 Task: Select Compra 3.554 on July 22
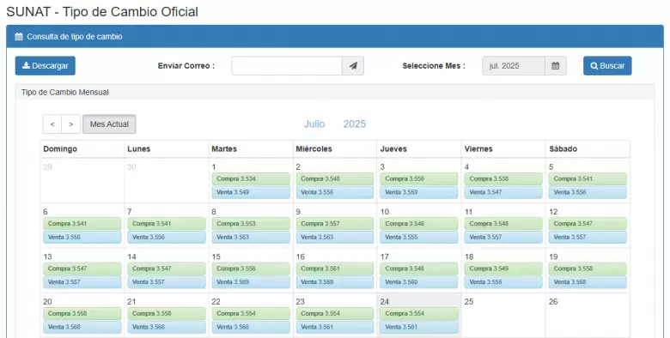(x=251, y=314)
